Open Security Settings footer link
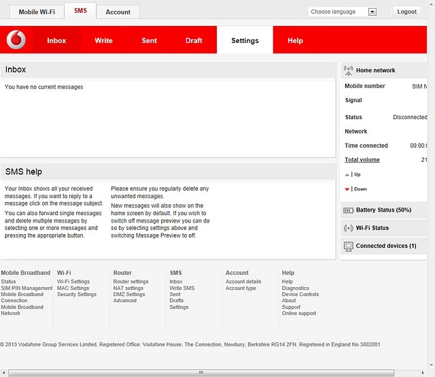 click(77, 294)
